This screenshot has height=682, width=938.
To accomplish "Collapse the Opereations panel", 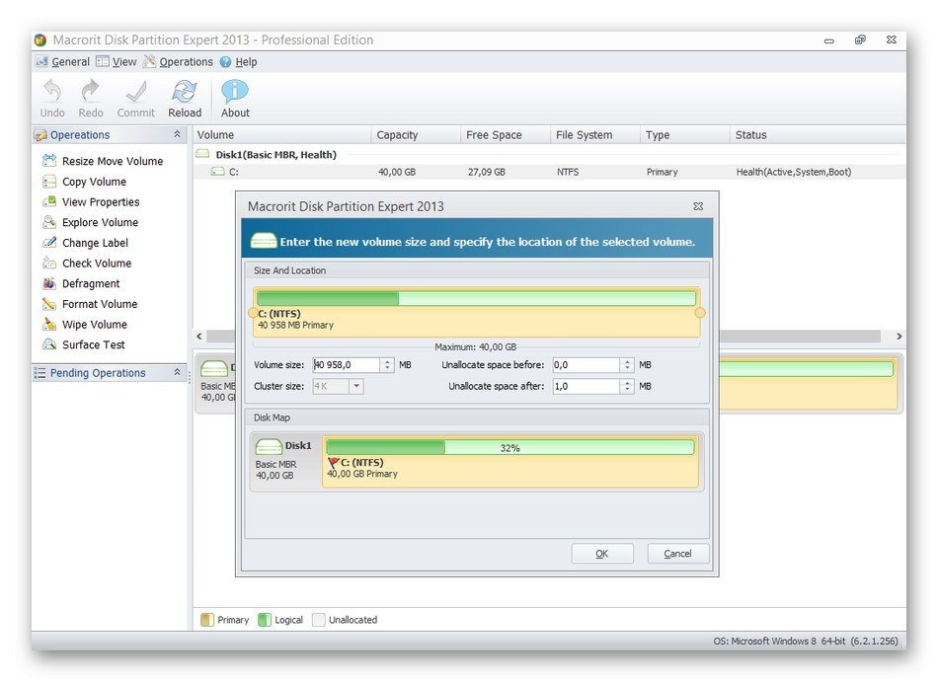I will tap(177, 134).
